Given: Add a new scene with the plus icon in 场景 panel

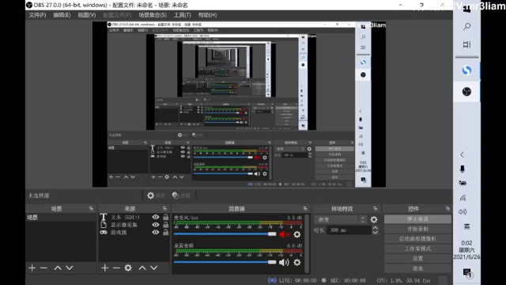Looking at the screenshot, I should pyautogui.click(x=32, y=268).
